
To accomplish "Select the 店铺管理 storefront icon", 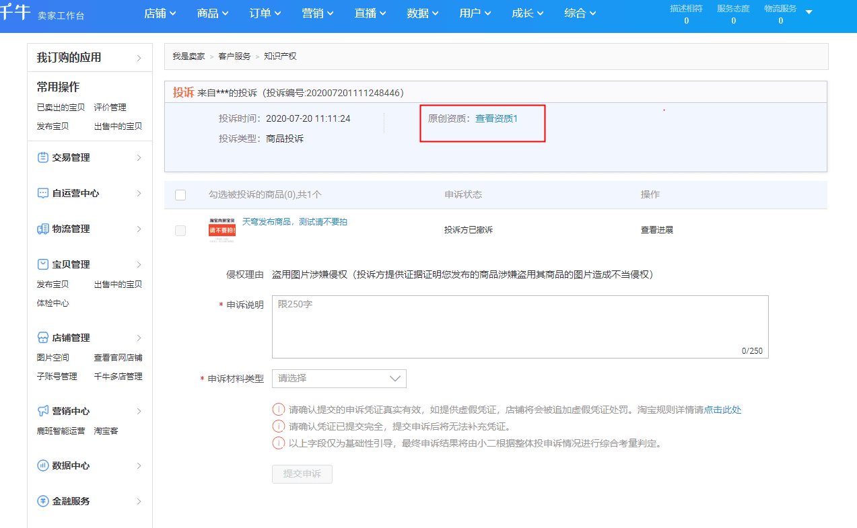I will (x=42, y=337).
